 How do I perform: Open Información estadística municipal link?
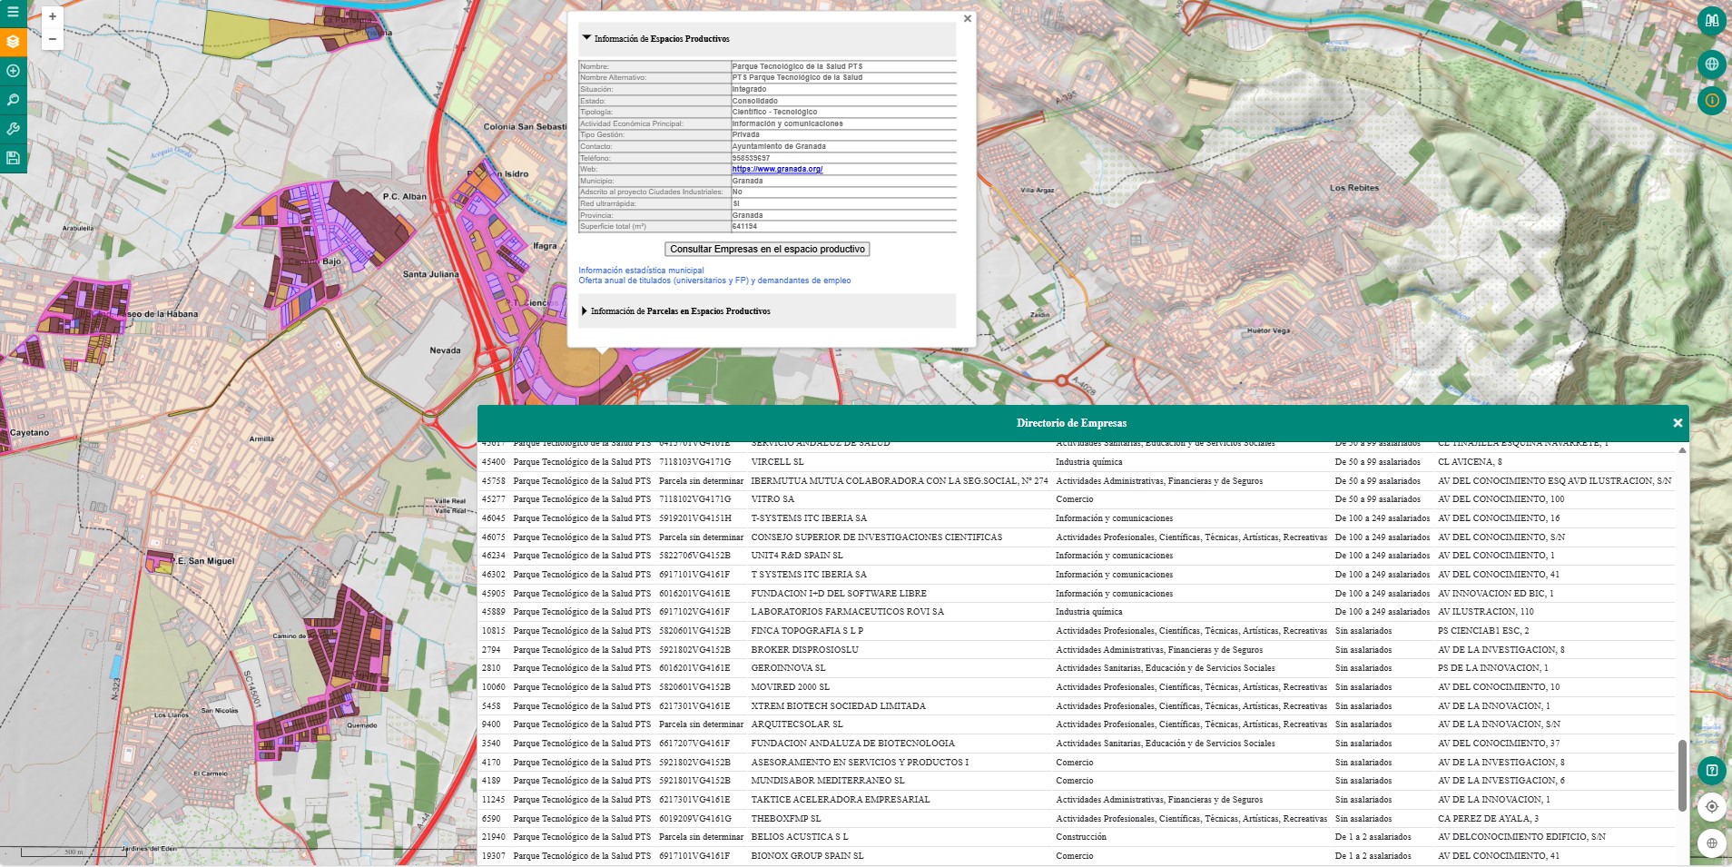coord(641,271)
